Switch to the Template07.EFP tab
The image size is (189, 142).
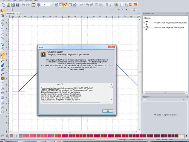click(x=12, y=13)
